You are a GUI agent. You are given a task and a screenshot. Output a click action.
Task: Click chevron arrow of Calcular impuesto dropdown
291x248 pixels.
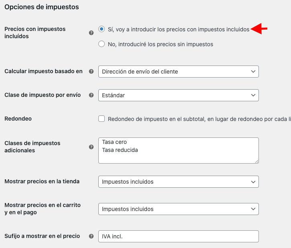click(x=253, y=72)
